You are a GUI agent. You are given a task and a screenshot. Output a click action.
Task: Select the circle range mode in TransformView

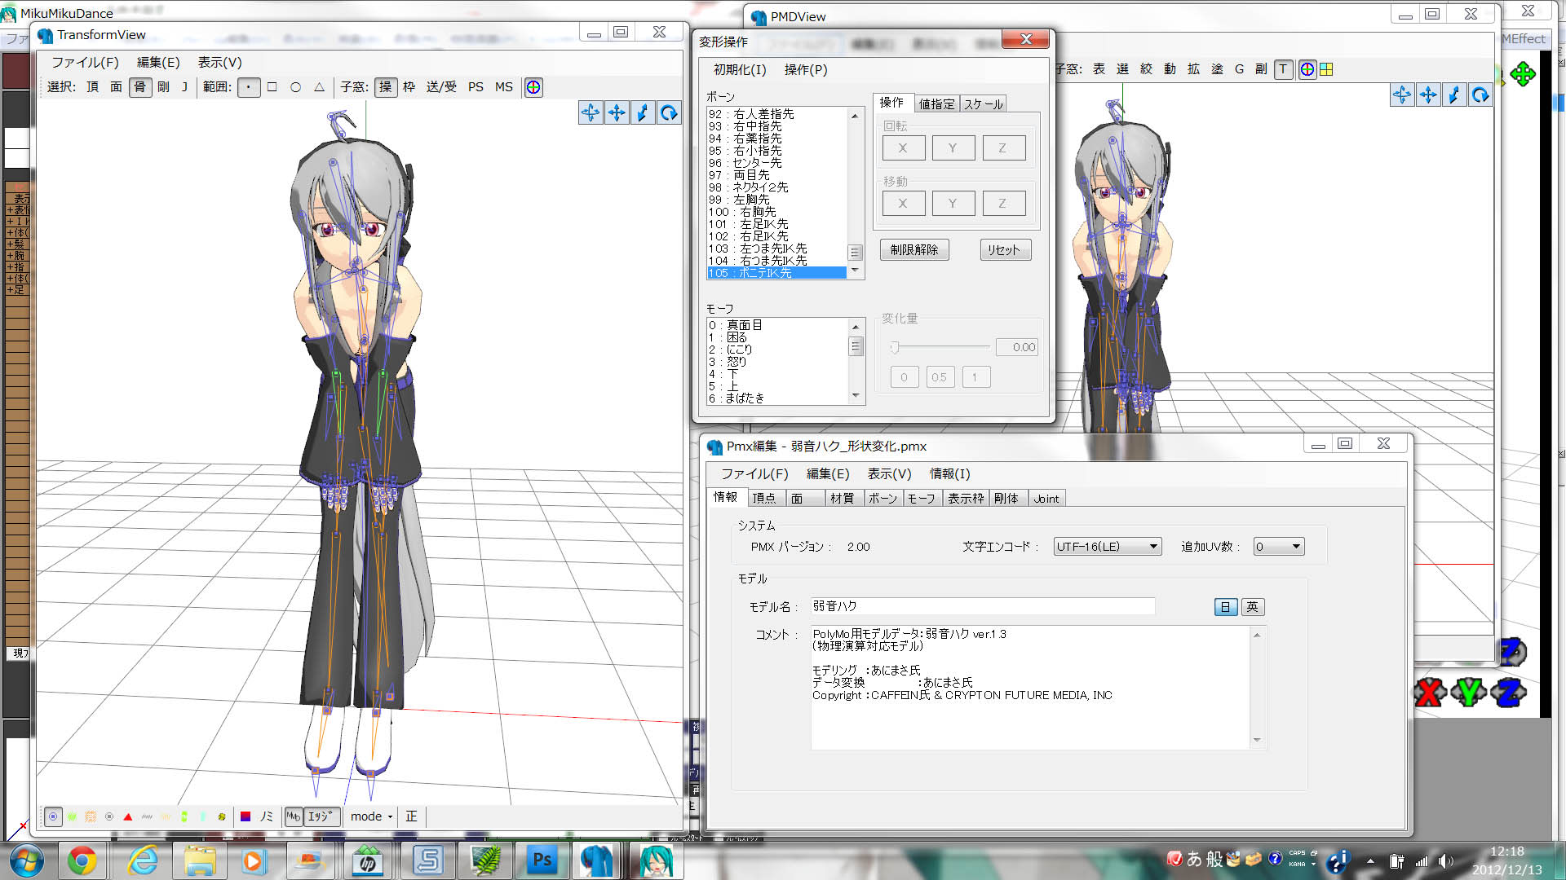(296, 87)
